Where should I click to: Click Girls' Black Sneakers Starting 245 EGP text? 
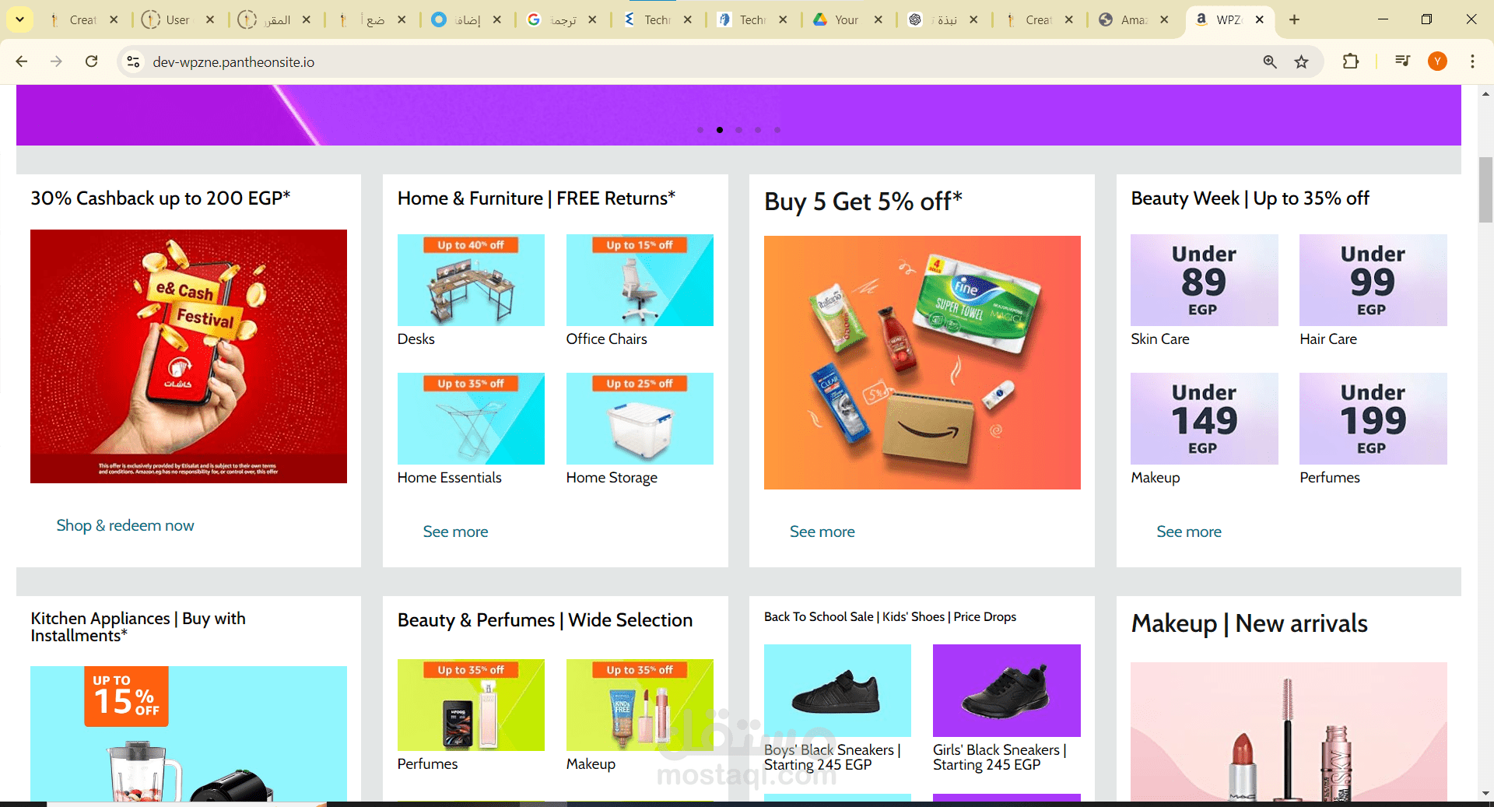pyautogui.click(x=1000, y=757)
